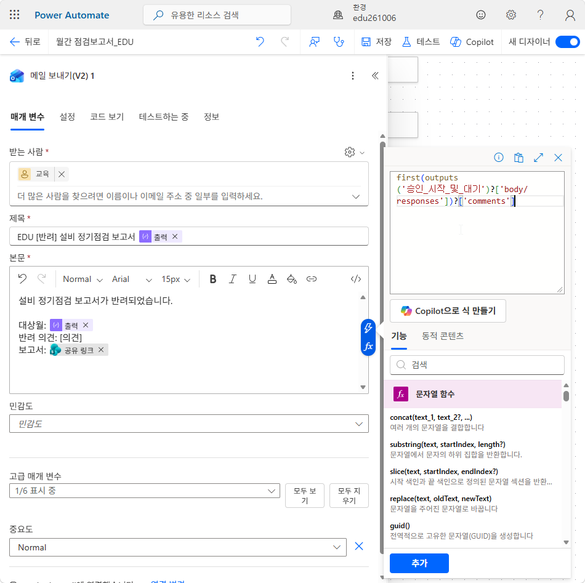Image resolution: width=585 pixels, height=583 pixels.
Task: Undo in the body editor toolbar
Action: click(22, 279)
